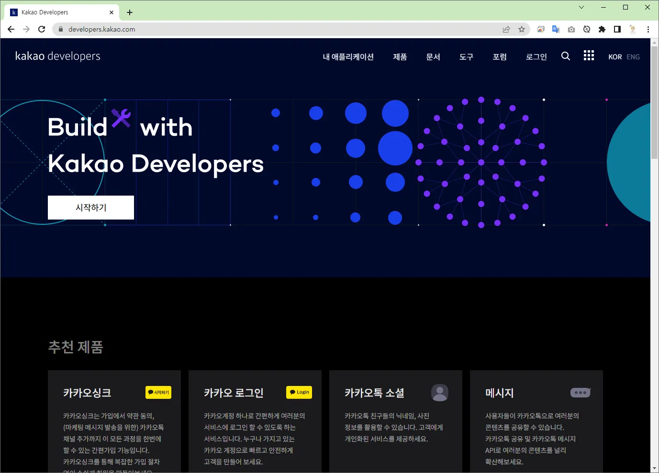Go back using the browser back arrow
The width and height of the screenshot is (659, 473).
coord(11,29)
